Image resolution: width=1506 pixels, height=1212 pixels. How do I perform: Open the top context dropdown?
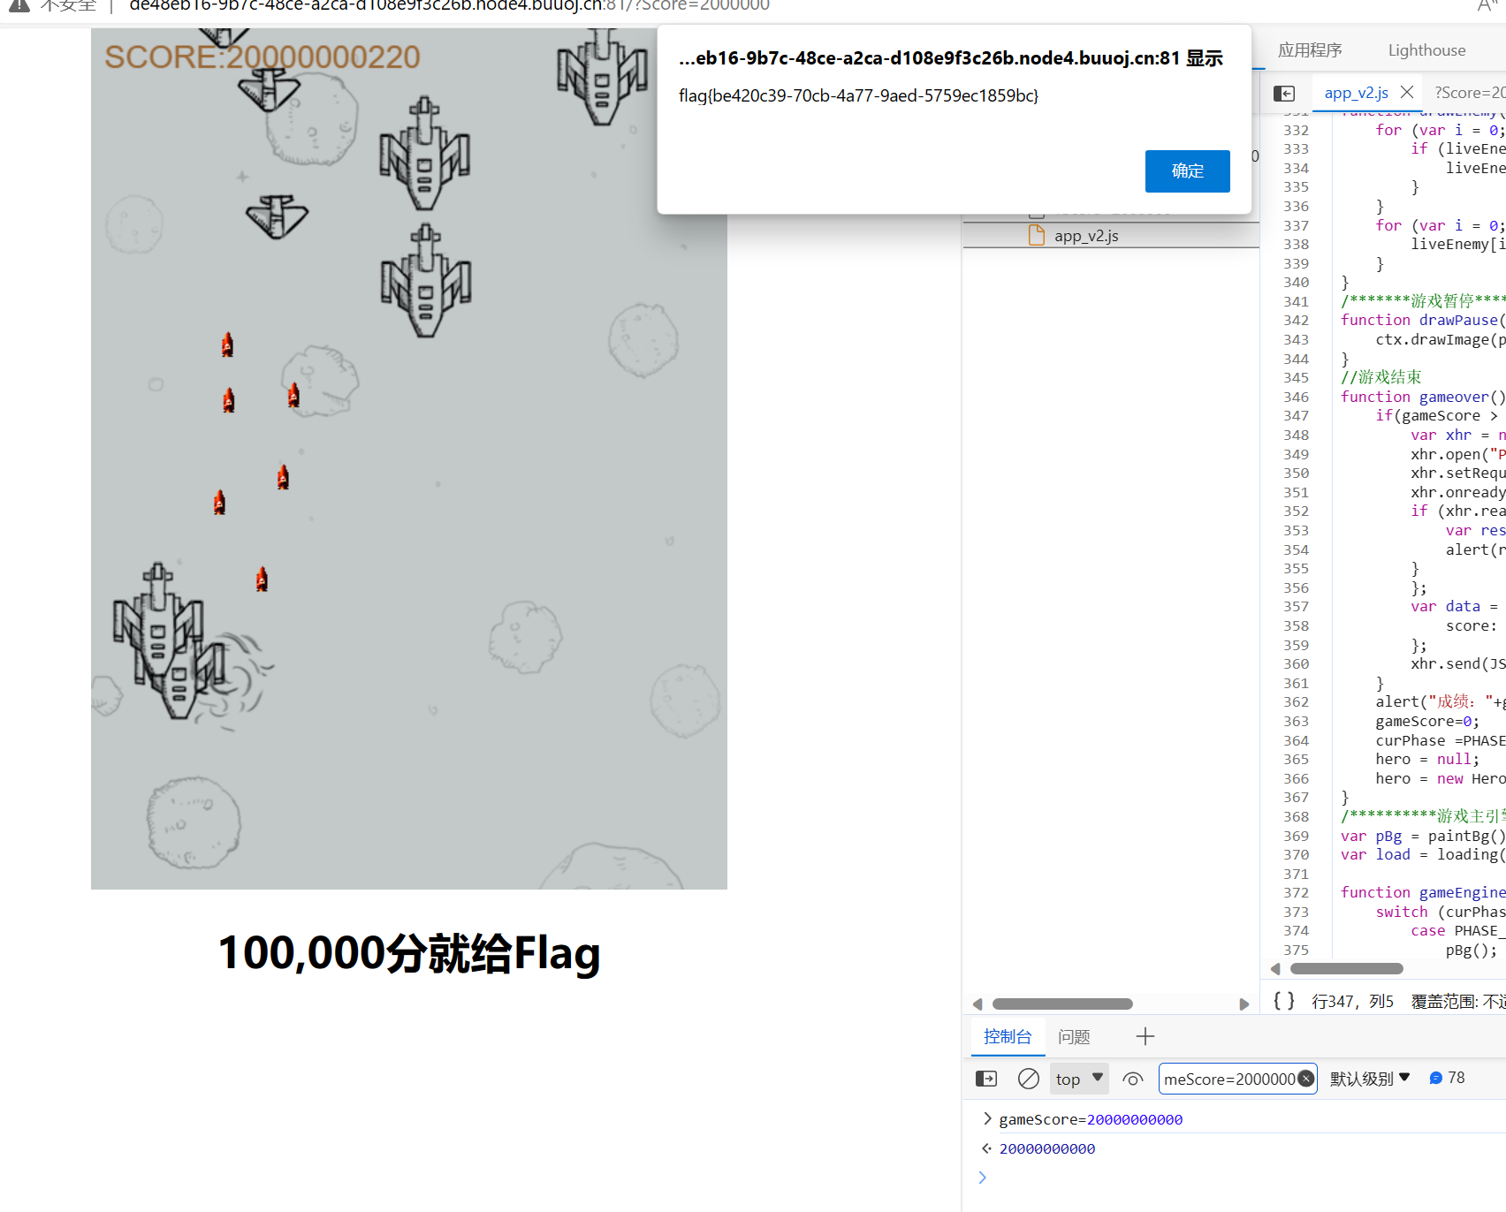[1079, 1079]
